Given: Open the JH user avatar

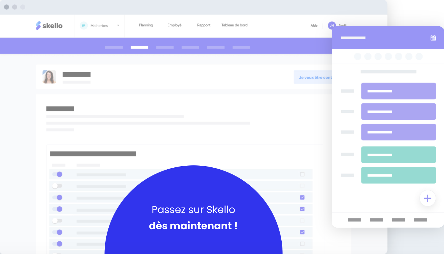Looking at the screenshot, I should pyautogui.click(x=332, y=26).
